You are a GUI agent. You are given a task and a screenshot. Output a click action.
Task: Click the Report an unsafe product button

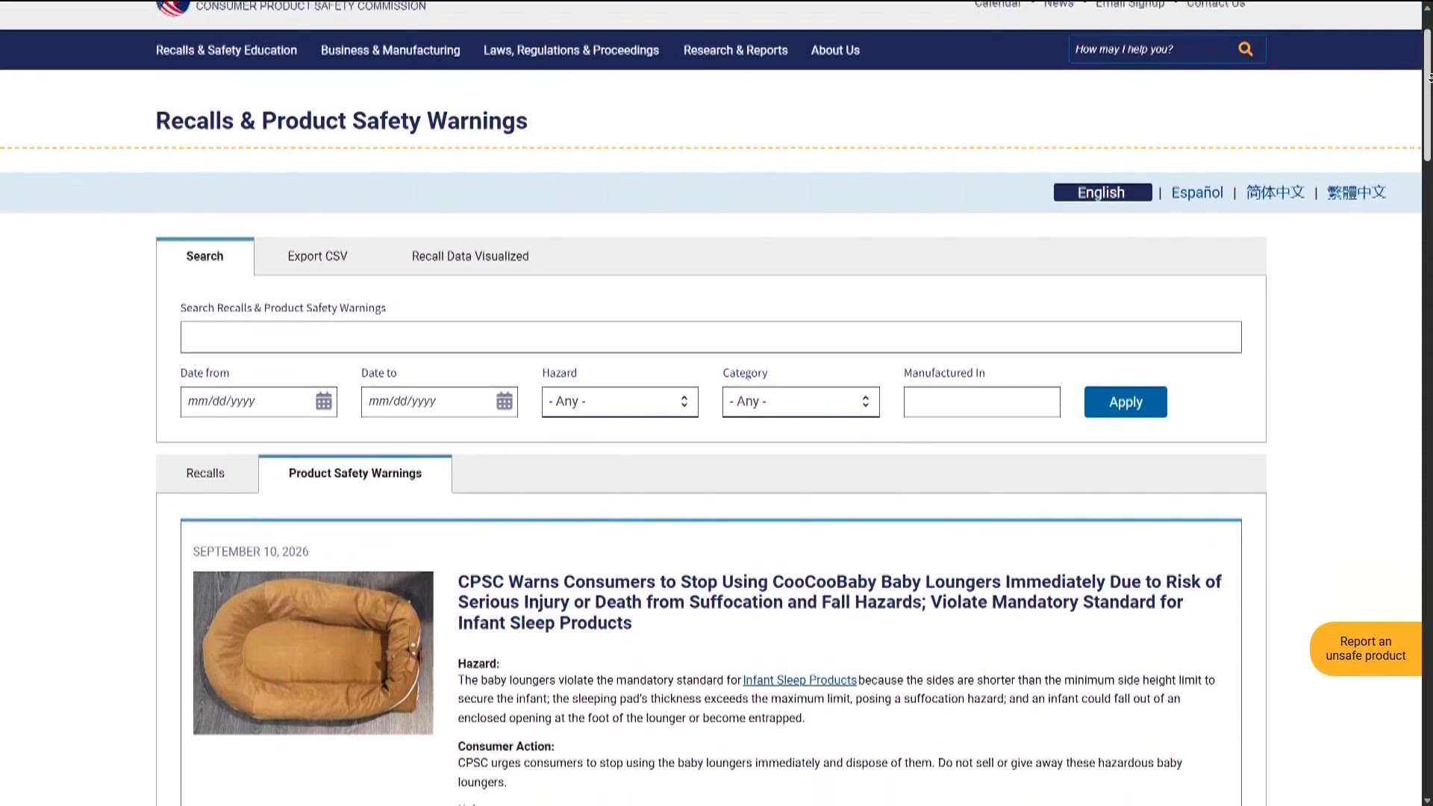[1365, 649]
